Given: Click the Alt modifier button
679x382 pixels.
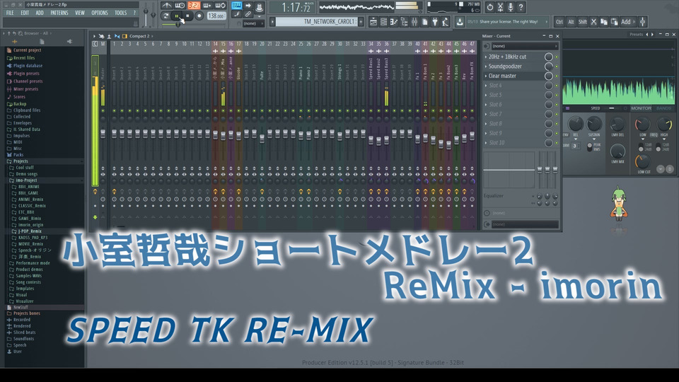Looking at the screenshot, I should click(571, 22).
